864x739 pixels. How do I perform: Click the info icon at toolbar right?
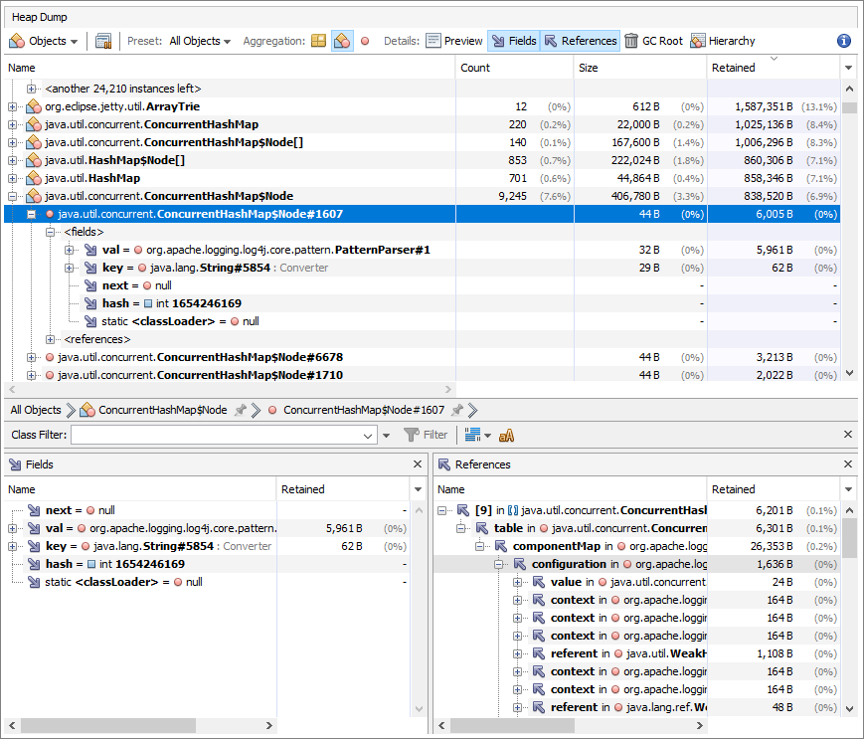844,41
